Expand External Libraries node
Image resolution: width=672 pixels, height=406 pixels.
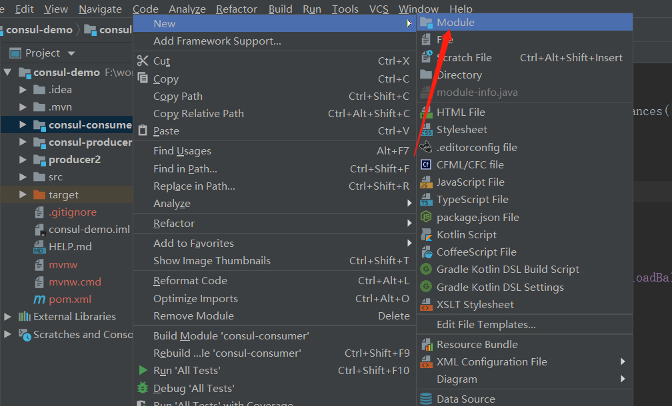(8, 317)
